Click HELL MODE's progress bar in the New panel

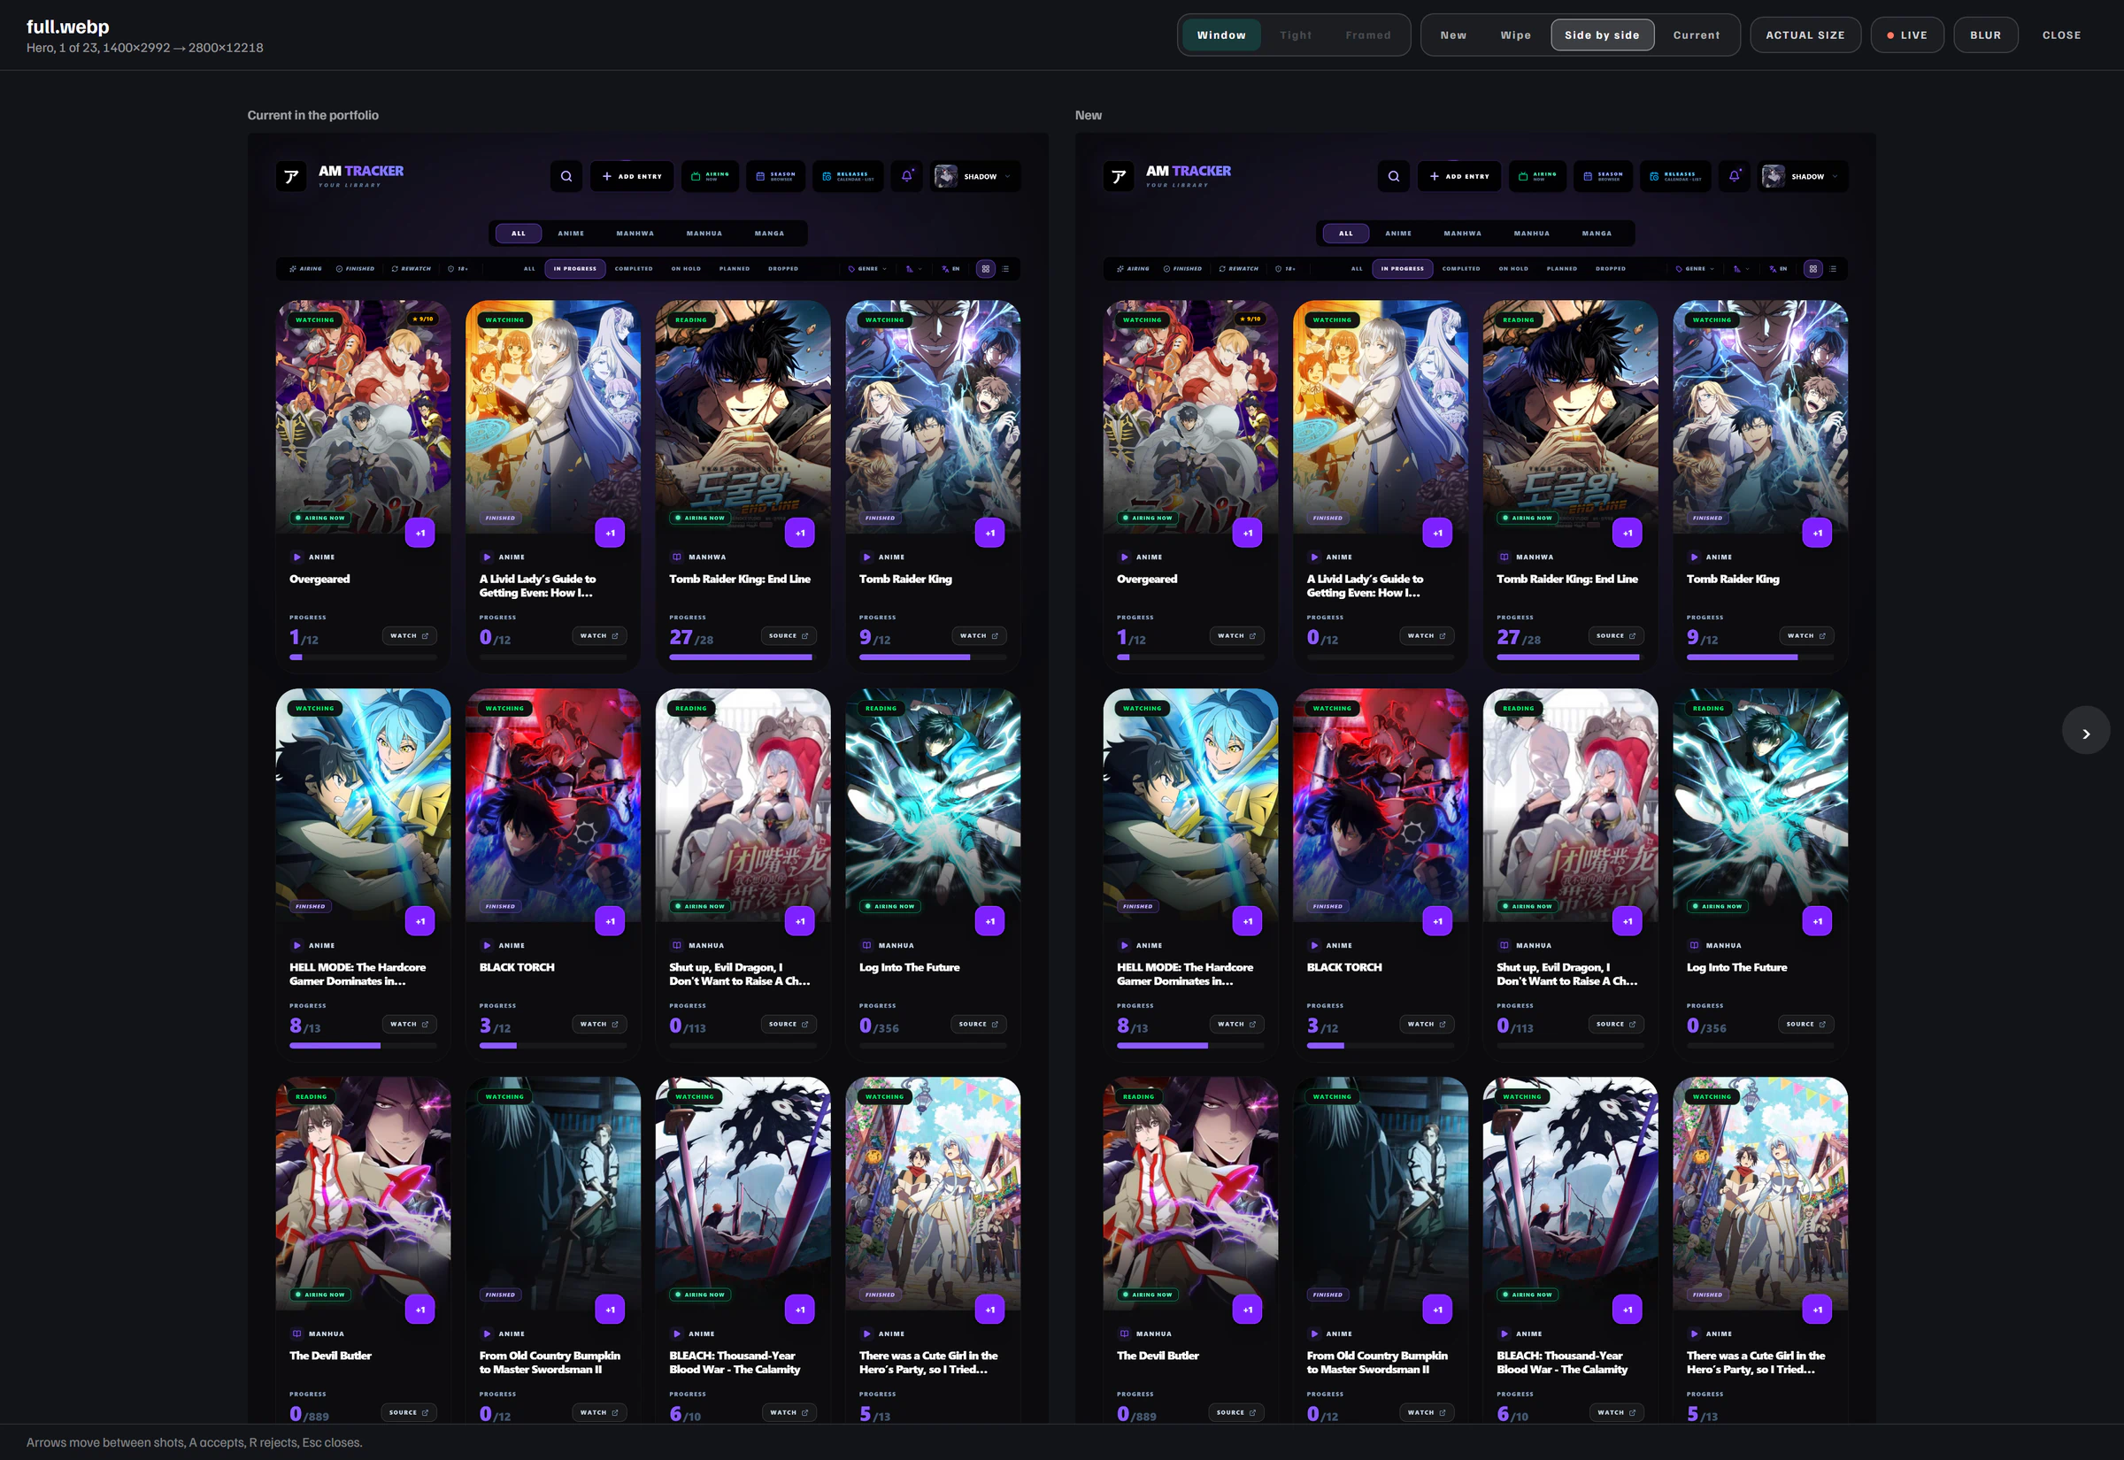[x=1190, y=1046]
